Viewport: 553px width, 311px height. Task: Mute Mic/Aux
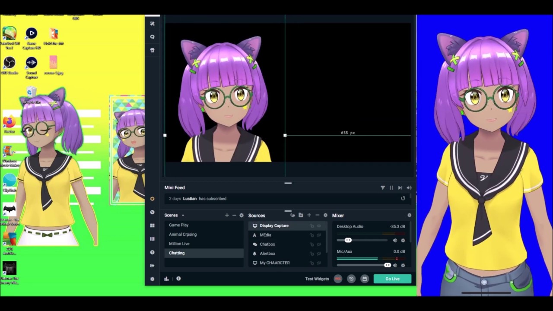(395, 265)
